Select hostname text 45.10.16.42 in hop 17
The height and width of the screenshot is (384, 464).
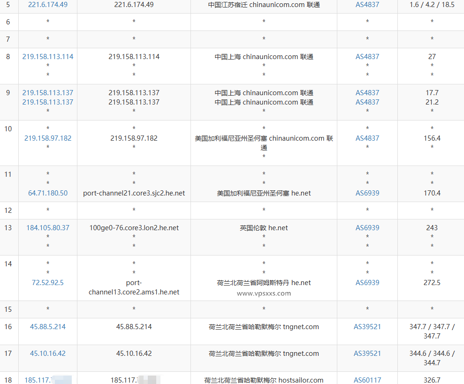(134, 353)
